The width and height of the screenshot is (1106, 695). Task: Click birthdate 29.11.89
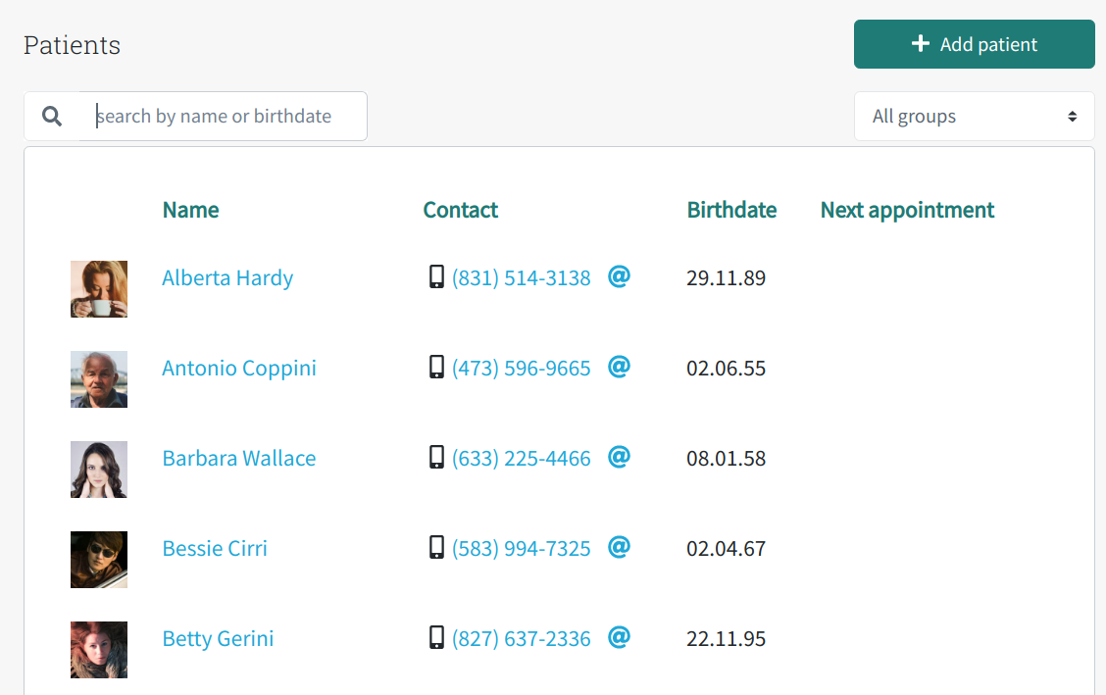pyautogui.click(x=726, y=277)
